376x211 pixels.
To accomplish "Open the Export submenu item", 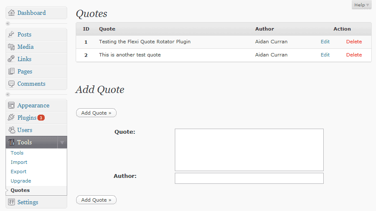I will pos(18,172).
